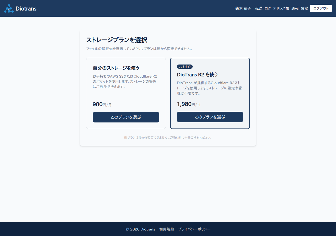Click the 自分のストレージを使う heading

[x=116, y=68]
